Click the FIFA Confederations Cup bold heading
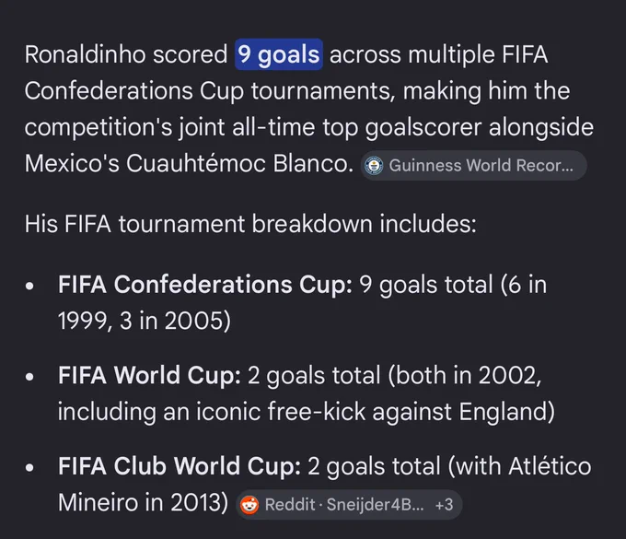626x539 pixels. [205, 285]
